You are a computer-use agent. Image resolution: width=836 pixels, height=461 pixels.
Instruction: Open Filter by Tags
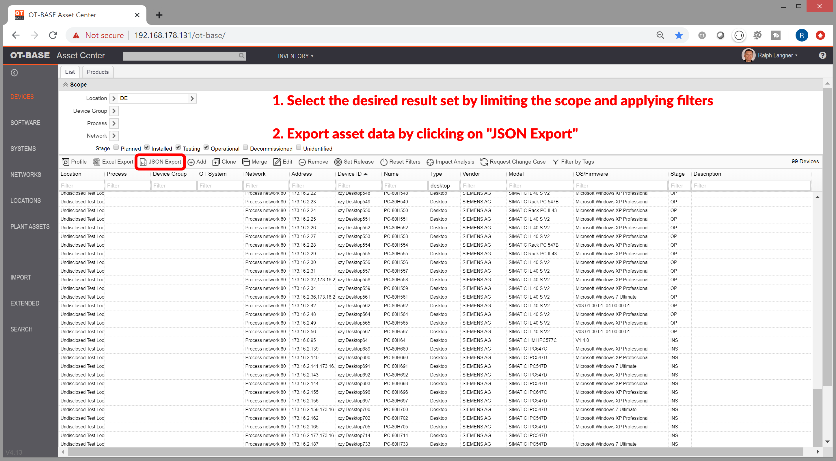[x=573, y=162]
